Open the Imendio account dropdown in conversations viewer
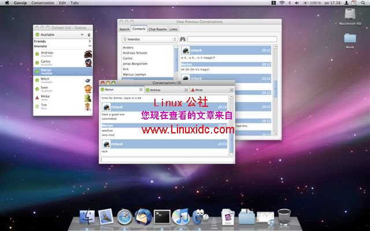Viewport: 370px width, 231px height. [150, 39]
